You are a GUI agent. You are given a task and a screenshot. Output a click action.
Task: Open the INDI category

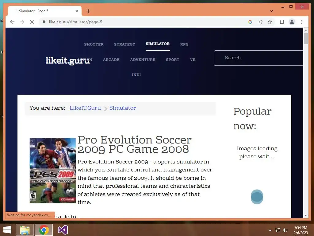click(136, 75)
